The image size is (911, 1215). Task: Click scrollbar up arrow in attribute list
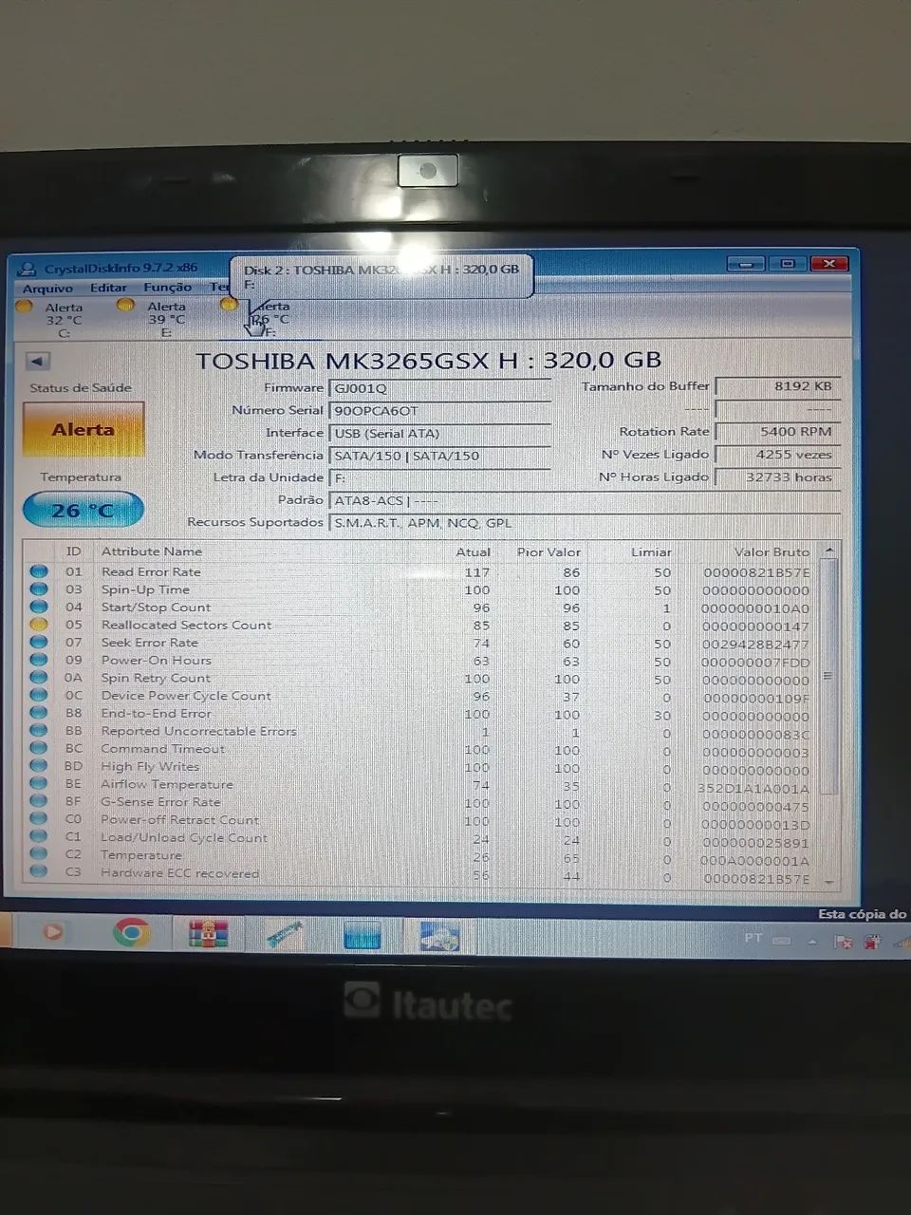click(x=829, y=551)
